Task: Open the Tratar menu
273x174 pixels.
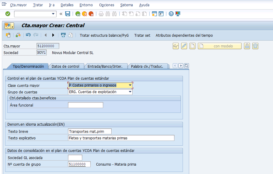Action: (38, 5)
